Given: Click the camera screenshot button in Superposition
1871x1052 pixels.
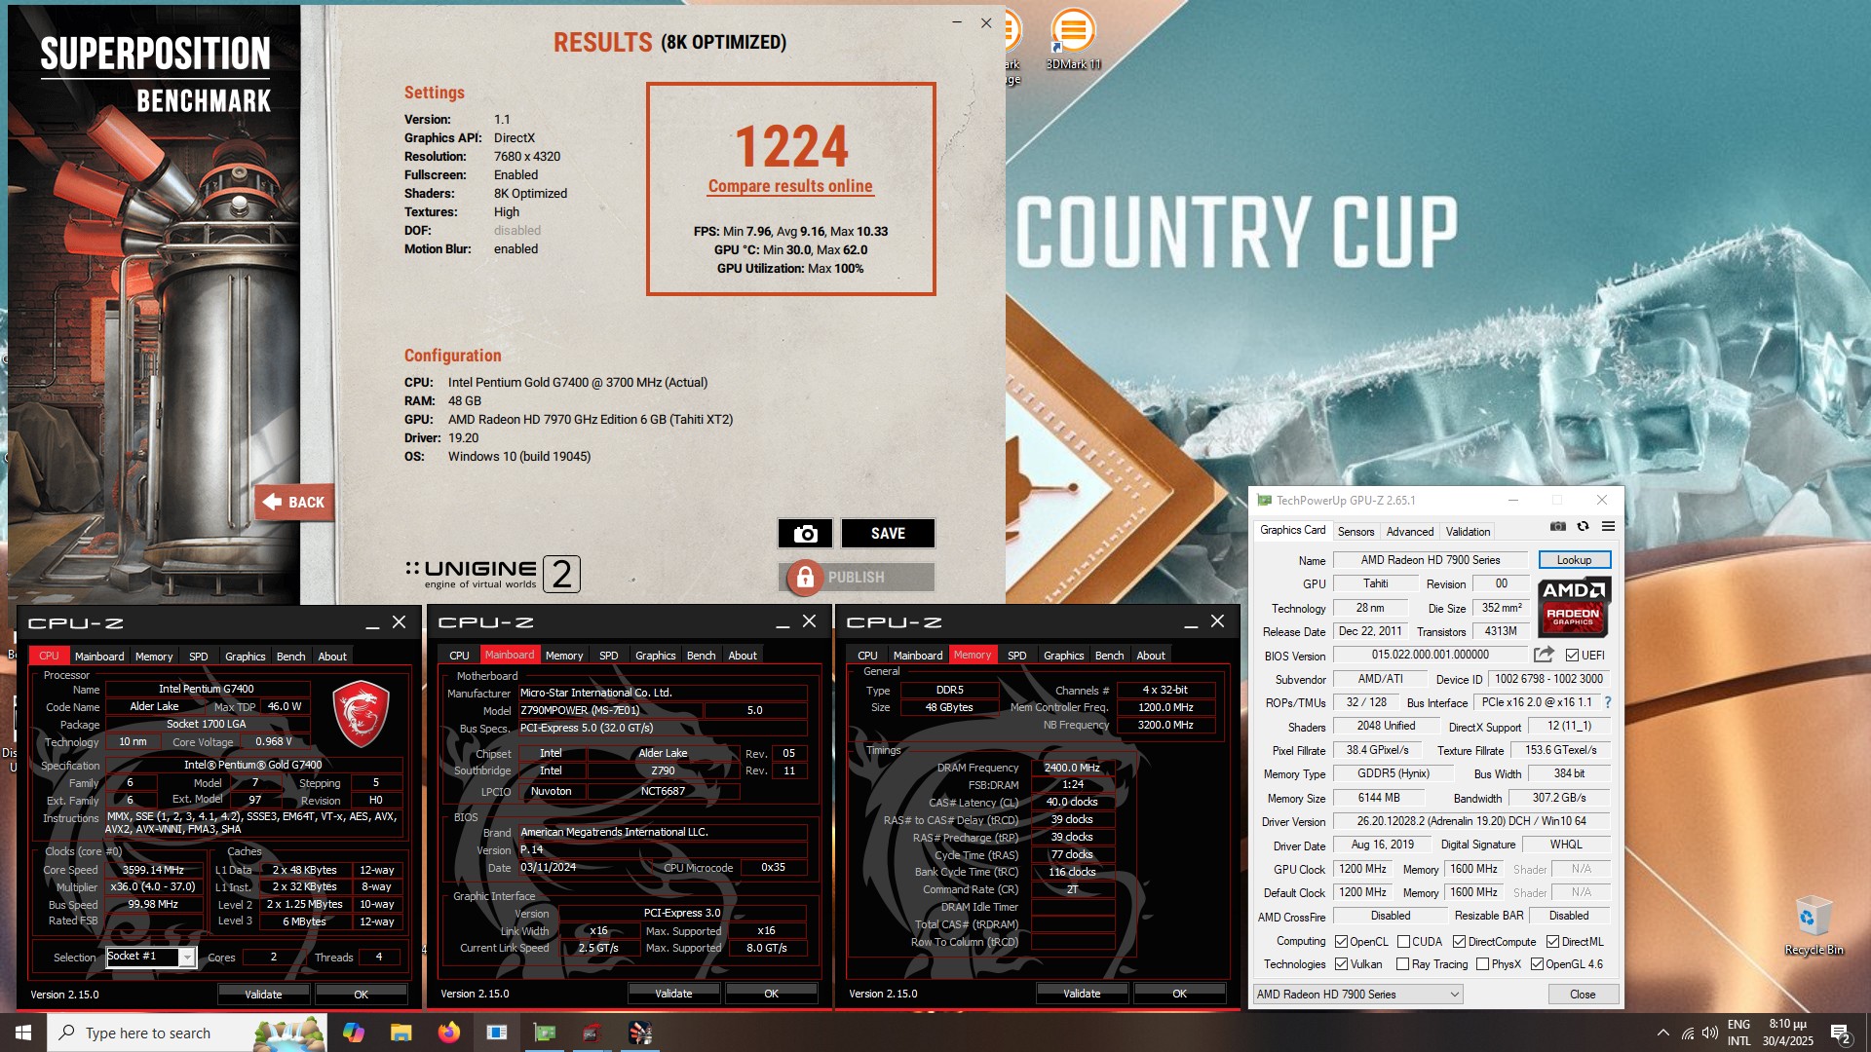Looking at the screenshot, I should [x=805, y=534].
